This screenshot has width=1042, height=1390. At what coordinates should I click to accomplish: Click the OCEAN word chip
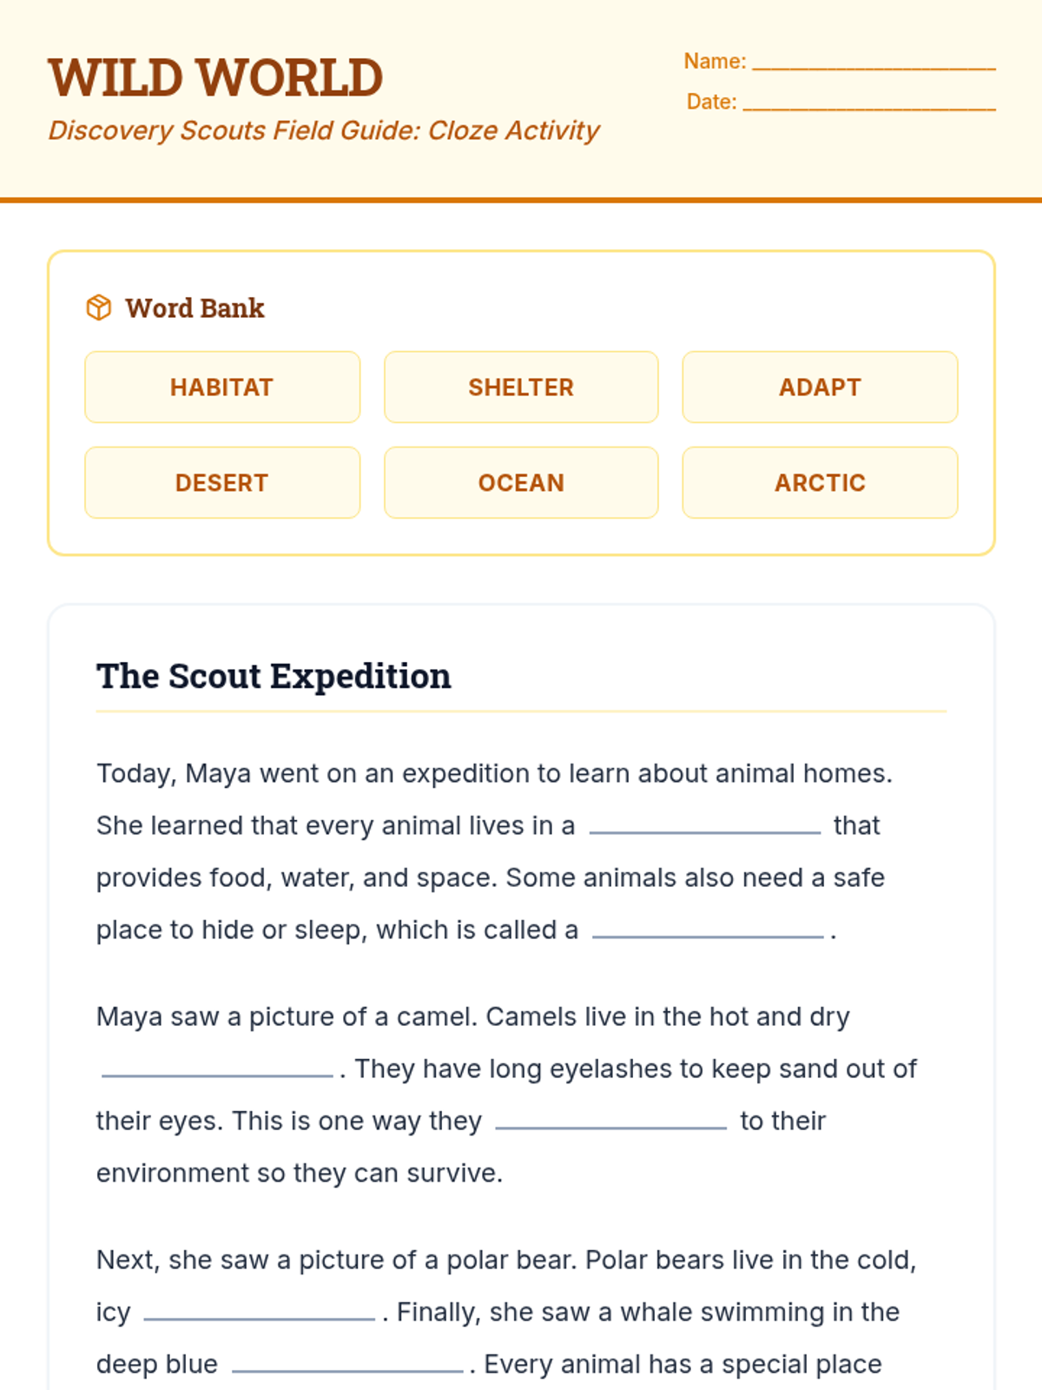[521, 483]
